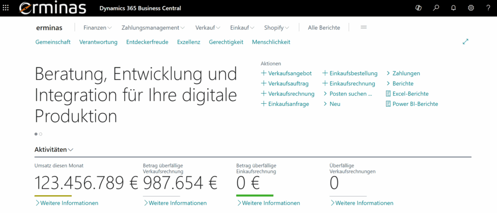497x213 pixels.
Task: Open the Copilot icon in header
Action: 418,8
